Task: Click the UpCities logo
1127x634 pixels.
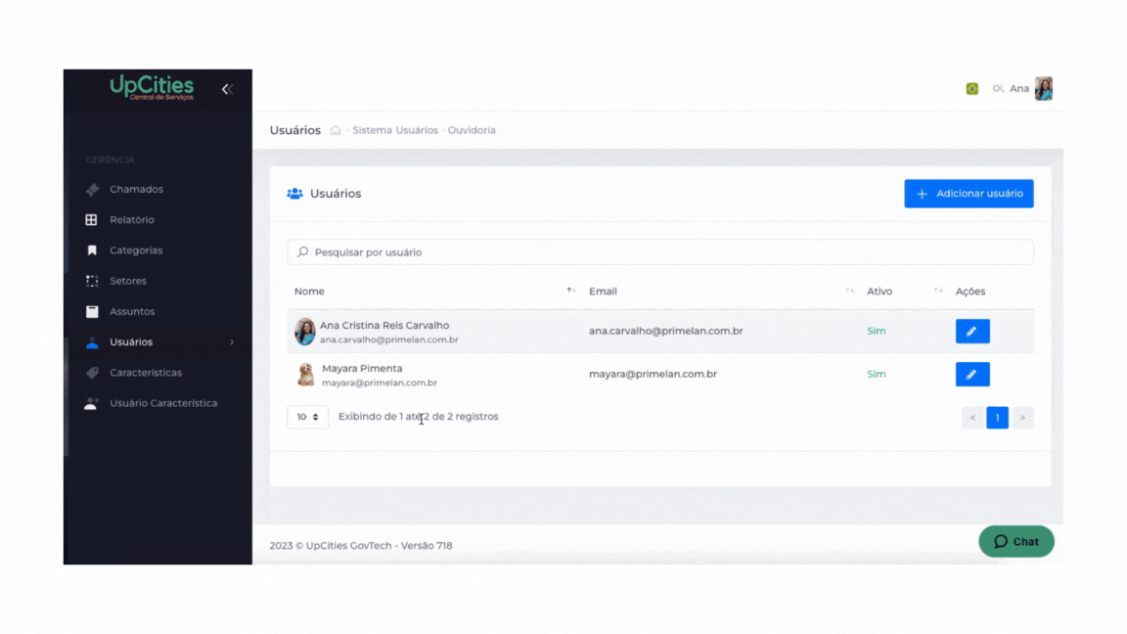Action: pos(152,88)
